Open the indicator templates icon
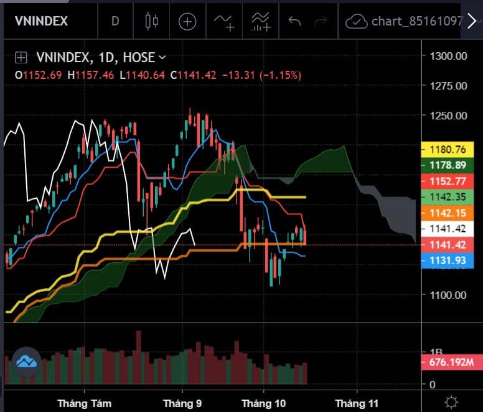Viewport: 483px width, 412px height. coord(261,22)
